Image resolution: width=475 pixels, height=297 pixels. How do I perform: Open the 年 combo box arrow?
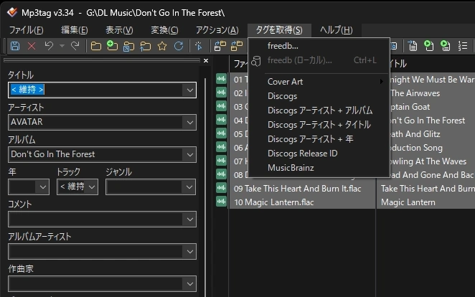[x=43, y=187]
